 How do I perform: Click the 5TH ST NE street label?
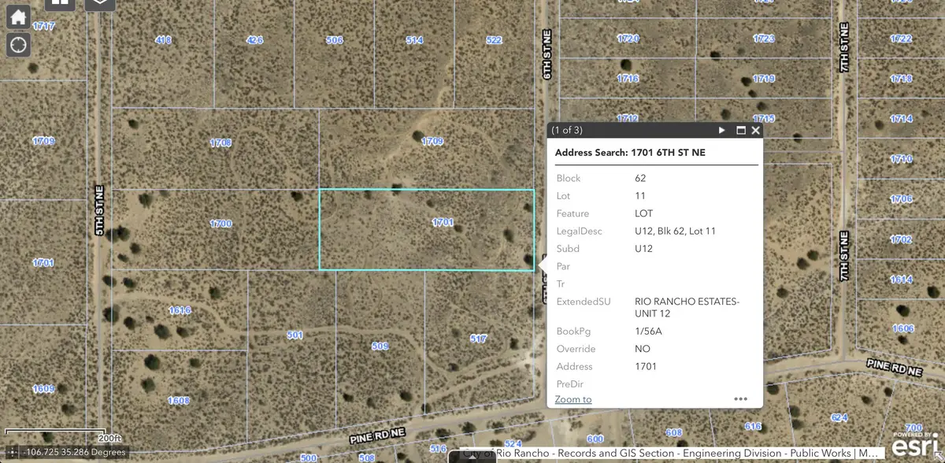[99, 209]
